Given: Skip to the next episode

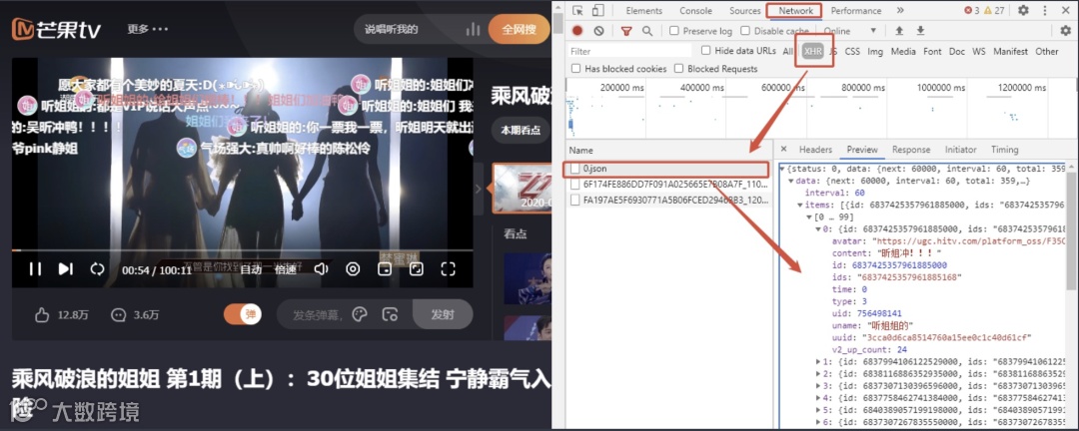Looking at the screenshot, I should pyautogui.click(x=65, y=268).
